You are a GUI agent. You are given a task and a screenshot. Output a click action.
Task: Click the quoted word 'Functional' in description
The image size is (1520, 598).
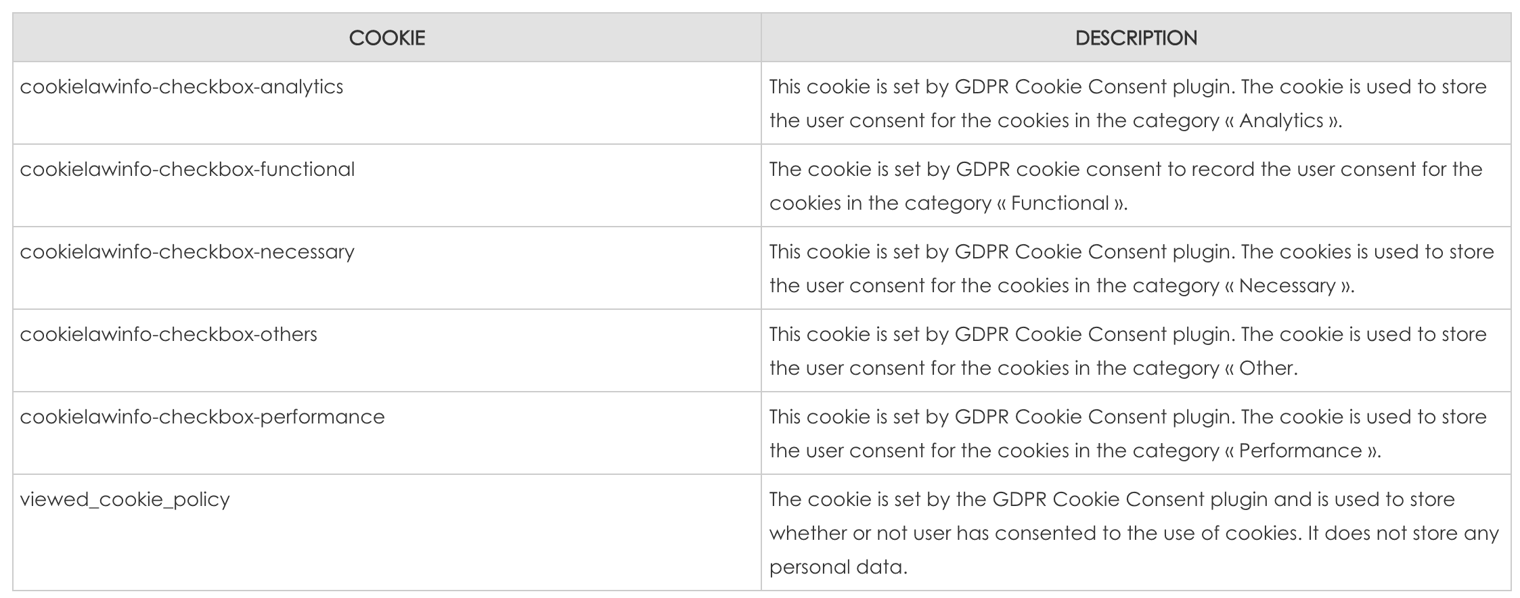click(1060, 203)
